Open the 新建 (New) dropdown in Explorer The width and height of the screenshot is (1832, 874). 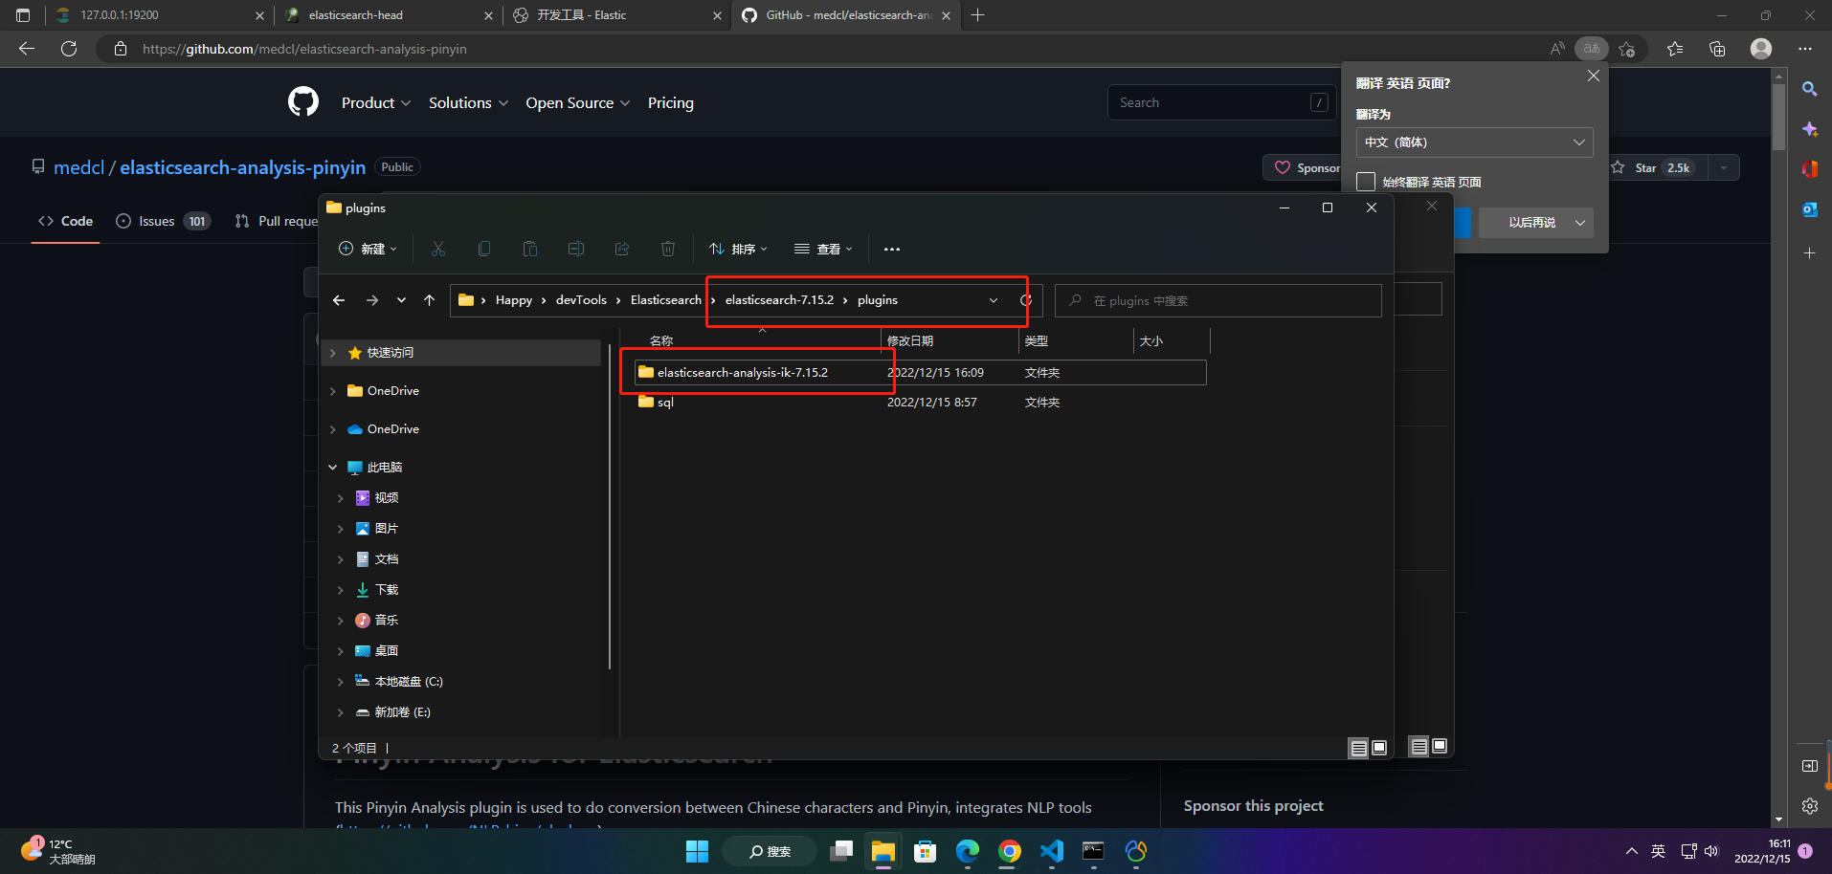(369, 249)
